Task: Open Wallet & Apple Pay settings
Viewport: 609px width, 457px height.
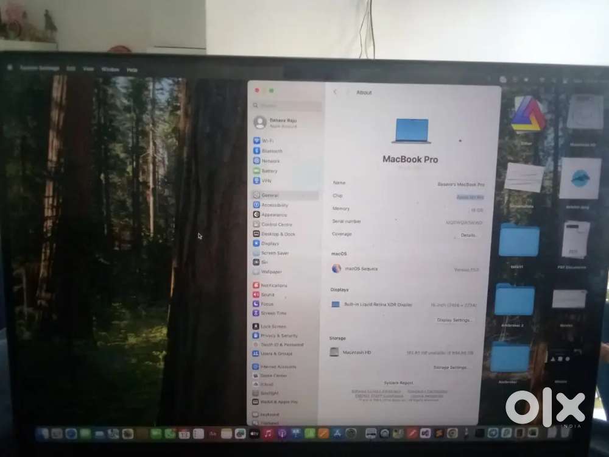Action: (x=278, y=402)
